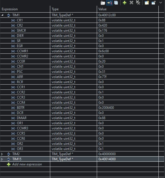Click the CCMR3 register icon

point(13,128)
